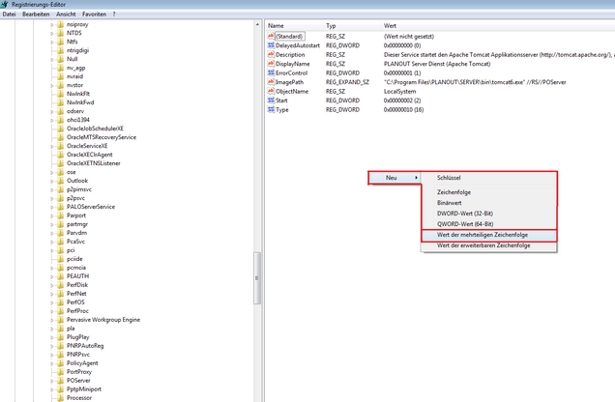Select the DisplayName value name
This screenshot has width=615, height=402.
tap(293, 64)
